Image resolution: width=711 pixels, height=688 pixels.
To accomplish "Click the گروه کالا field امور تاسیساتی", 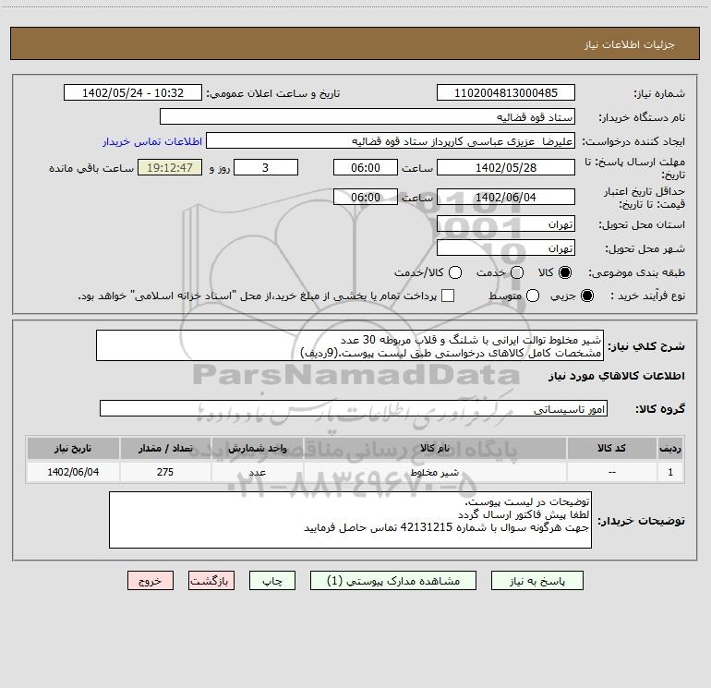I will pyautogui.click(x=354, y=408).
